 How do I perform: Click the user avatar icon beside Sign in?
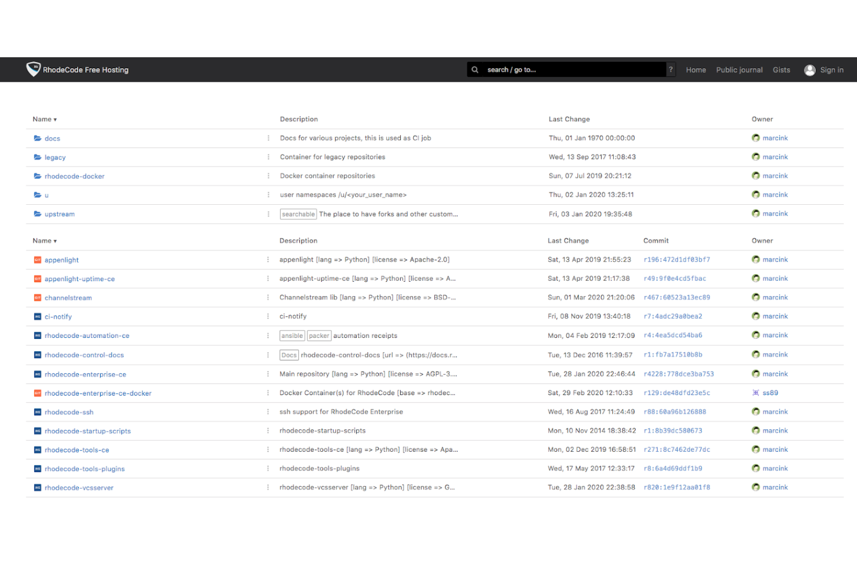point(810,69)
